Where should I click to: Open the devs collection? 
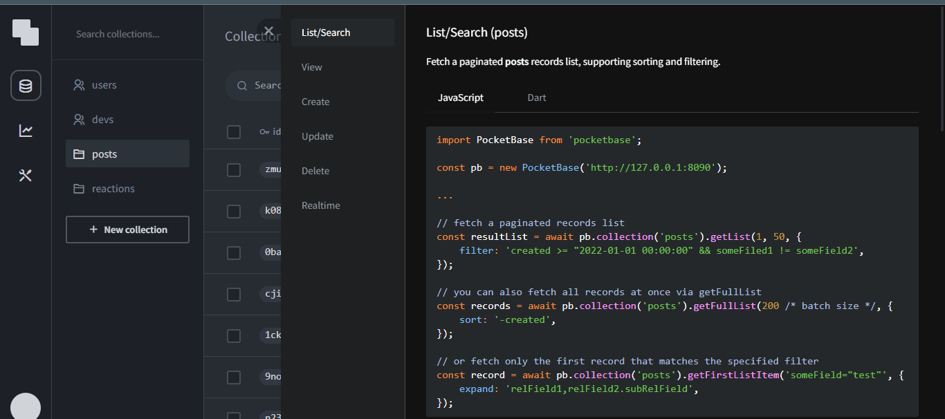[x=127, y=120]
